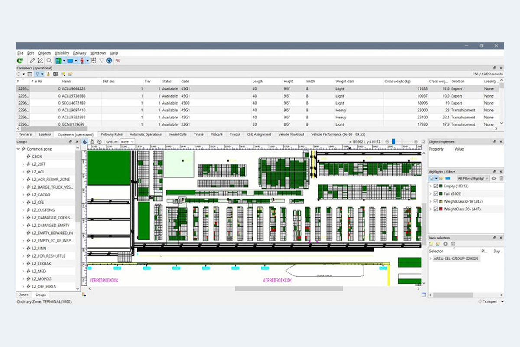Click the blue globe icon in toolbar
This screenshot has width=520, height=347.
110,61
